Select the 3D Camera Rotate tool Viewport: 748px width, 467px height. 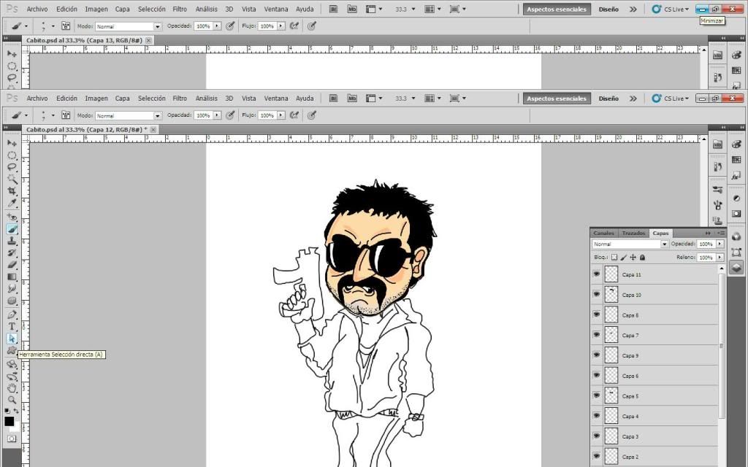12,377
